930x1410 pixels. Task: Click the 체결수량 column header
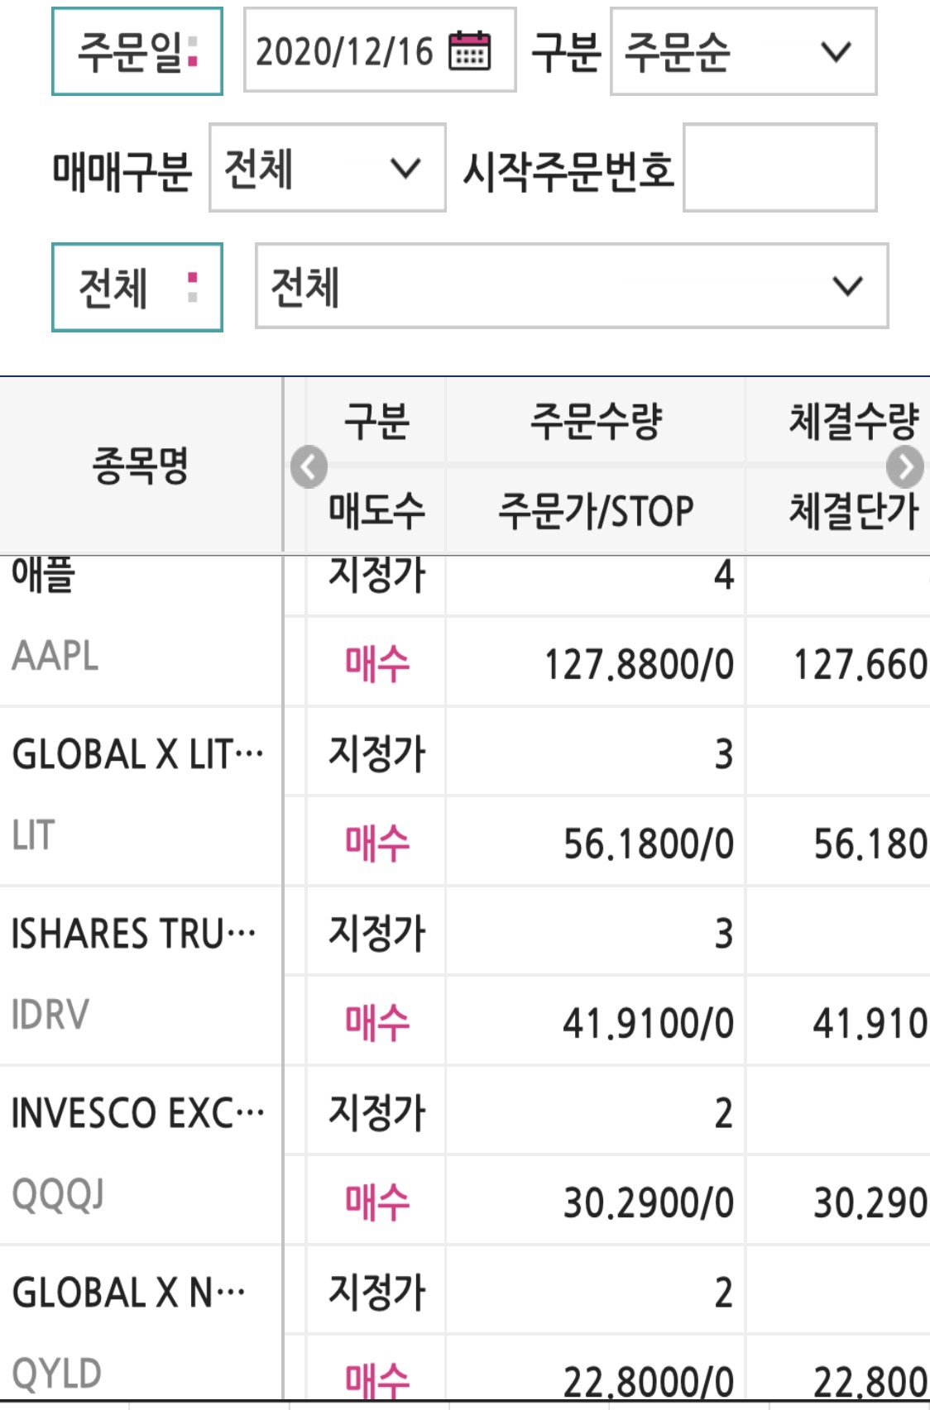852,422
